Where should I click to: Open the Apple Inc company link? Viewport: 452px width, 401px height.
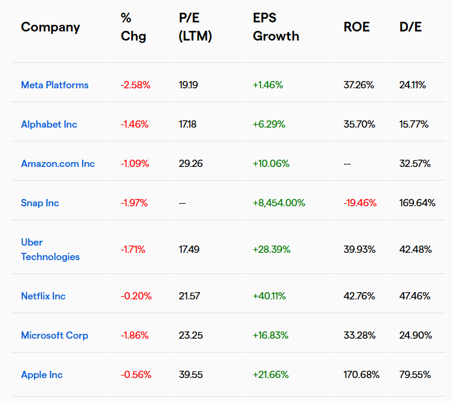[42, 374]
